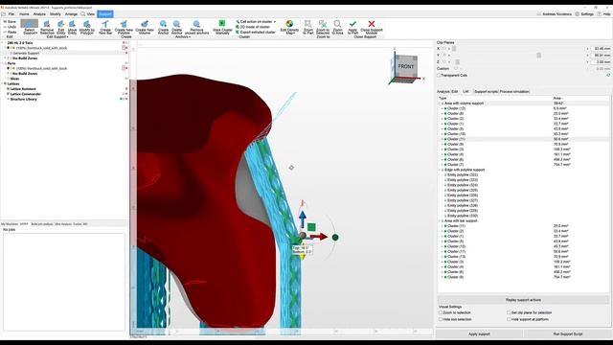Toggle the X clip plane on

[x=443, y=49]
